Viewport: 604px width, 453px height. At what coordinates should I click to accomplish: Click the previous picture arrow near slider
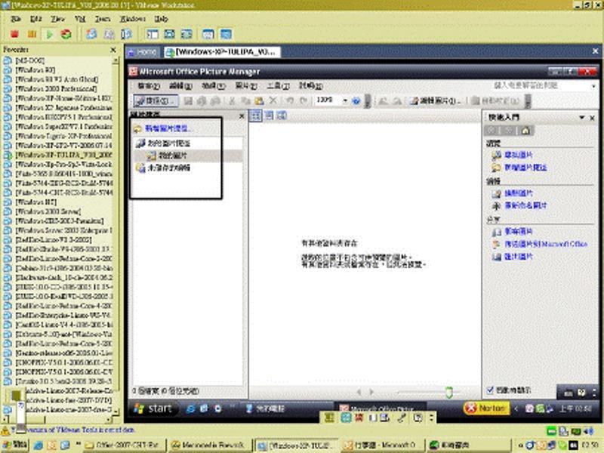pyautogui.click(x=359, y=392)
